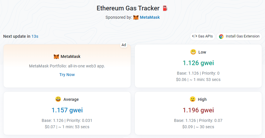Screen dimensions: 265x138
Task: Click the 13s next update countdown
Action: pos(35,36)
